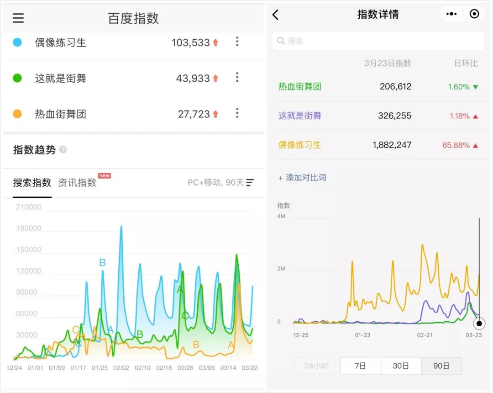The image size is (493, 393).
Task: Open more options for 这就是街舞
Action: [x=237, y=78]
